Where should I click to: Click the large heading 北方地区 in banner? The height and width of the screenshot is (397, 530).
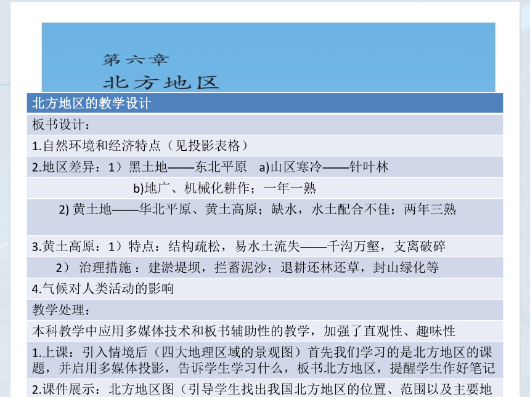161,82
